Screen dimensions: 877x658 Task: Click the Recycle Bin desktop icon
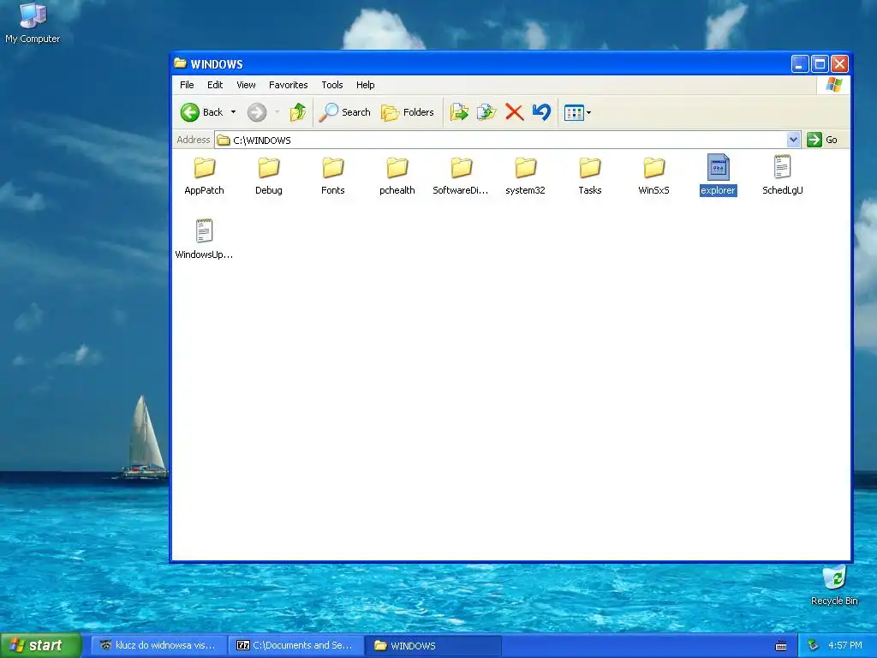click(x=834, y=586)
